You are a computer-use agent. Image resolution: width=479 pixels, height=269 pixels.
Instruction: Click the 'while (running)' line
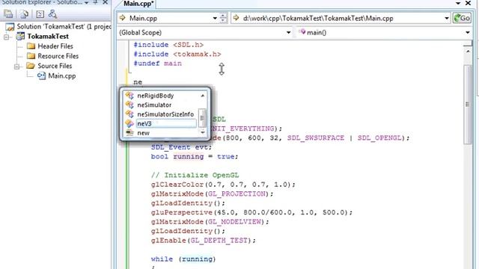[183, 259]
